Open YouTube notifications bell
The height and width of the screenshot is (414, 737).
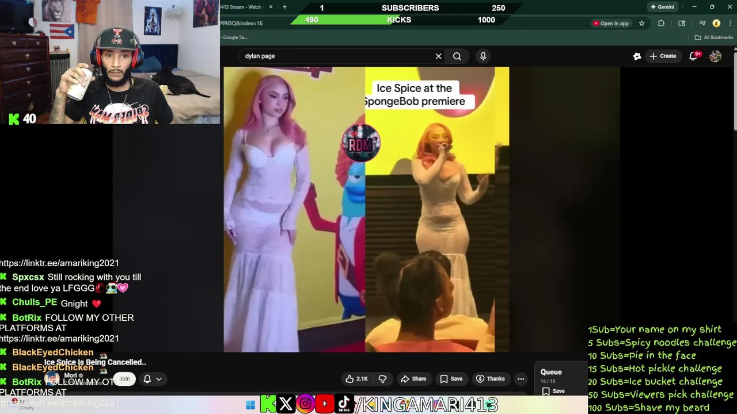(694, 56)
